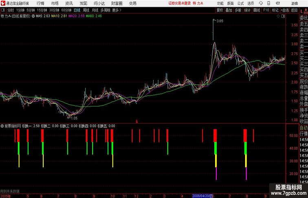Viewport: 308px width, 198px height.
Task: Click the 引跌三: 0.00 indicator value
Action: point(68,126)
